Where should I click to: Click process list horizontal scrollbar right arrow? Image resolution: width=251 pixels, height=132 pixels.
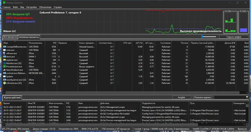tap(247, 93)
